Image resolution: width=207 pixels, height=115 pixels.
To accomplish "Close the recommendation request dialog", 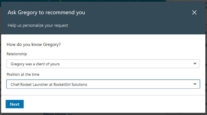I will (x=194, y=12).
